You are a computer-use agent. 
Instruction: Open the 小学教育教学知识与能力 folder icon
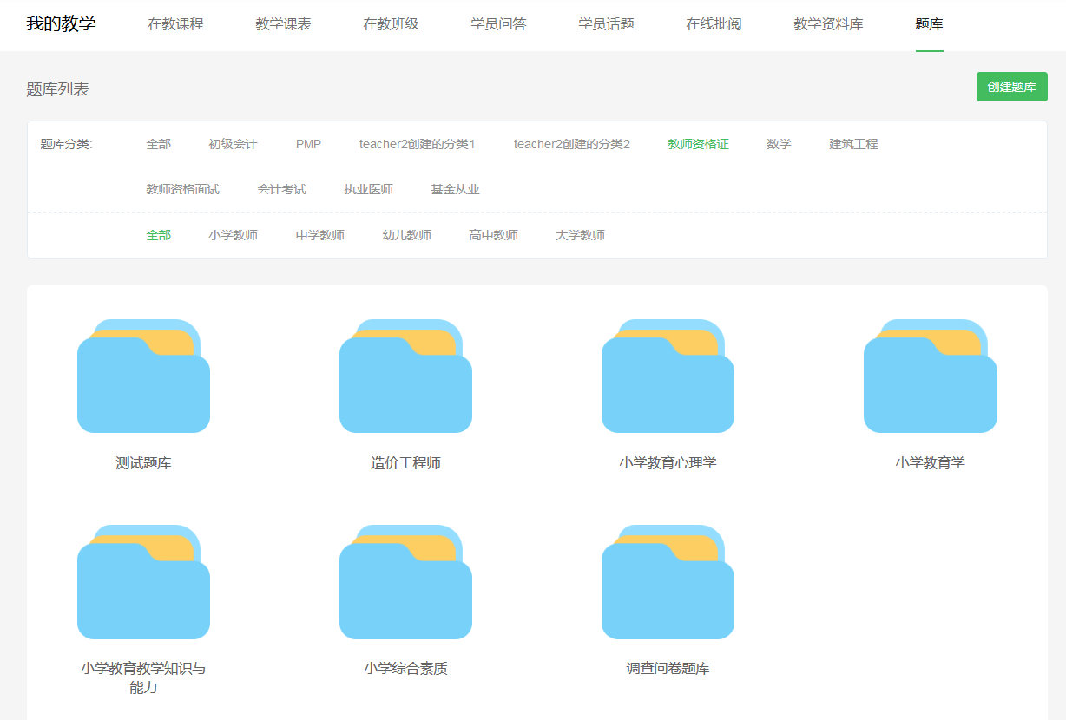pos(143,582)
